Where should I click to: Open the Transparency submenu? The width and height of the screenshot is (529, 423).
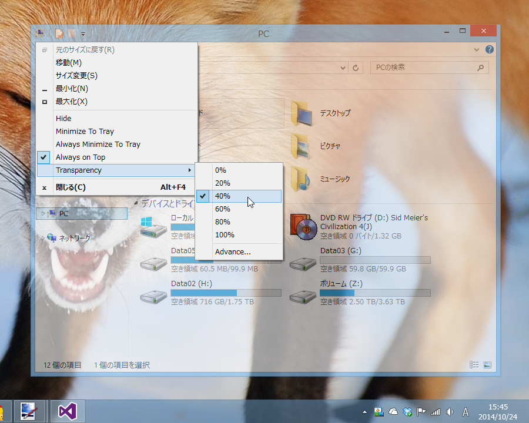click(117, 170)
